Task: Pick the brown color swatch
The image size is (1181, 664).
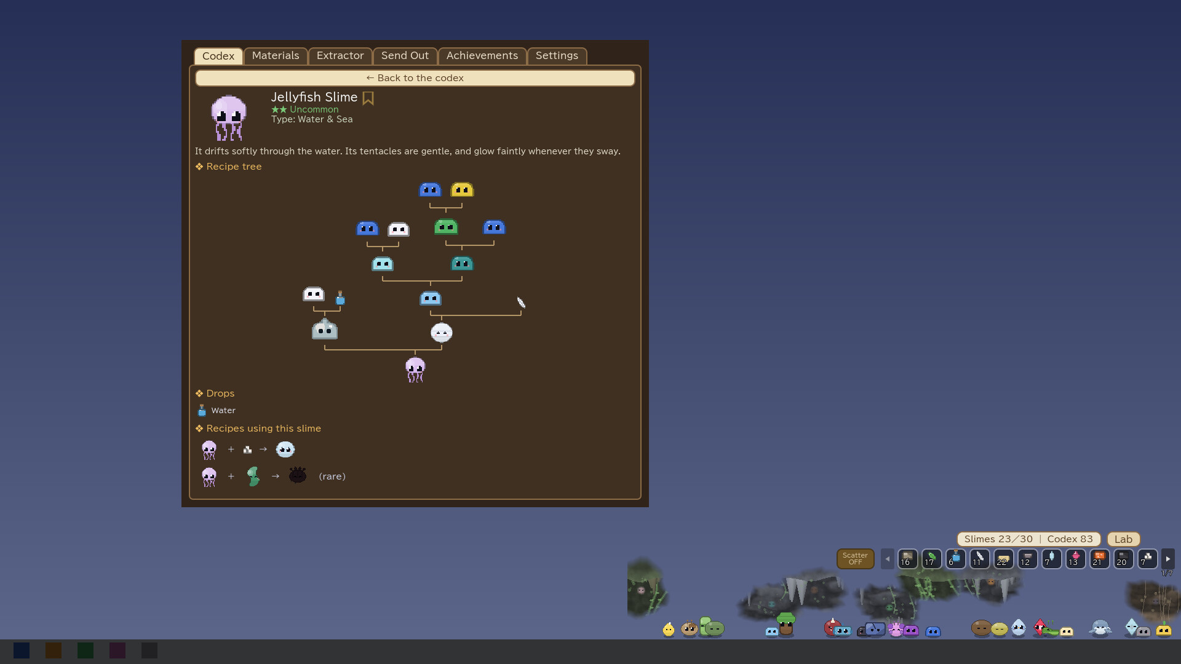Action: pyautogui.click(x=54, y=650)
